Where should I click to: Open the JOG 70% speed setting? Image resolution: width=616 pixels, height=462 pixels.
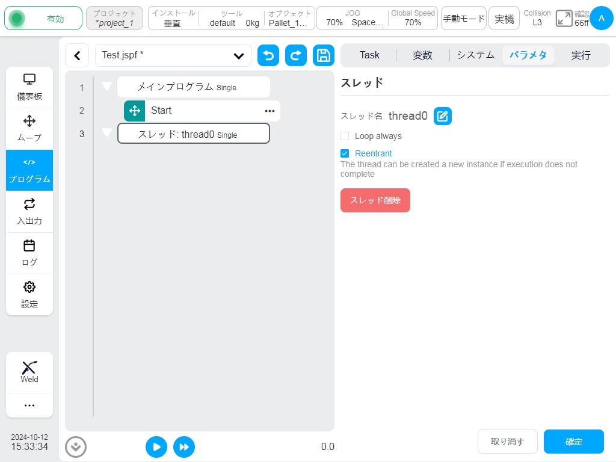click(x=353, y=18)
